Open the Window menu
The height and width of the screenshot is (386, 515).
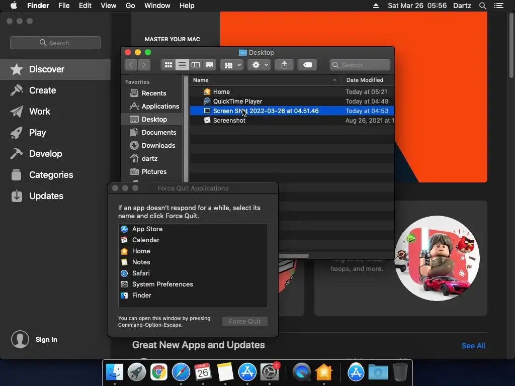pyautogui.click(x=157, y=6)
